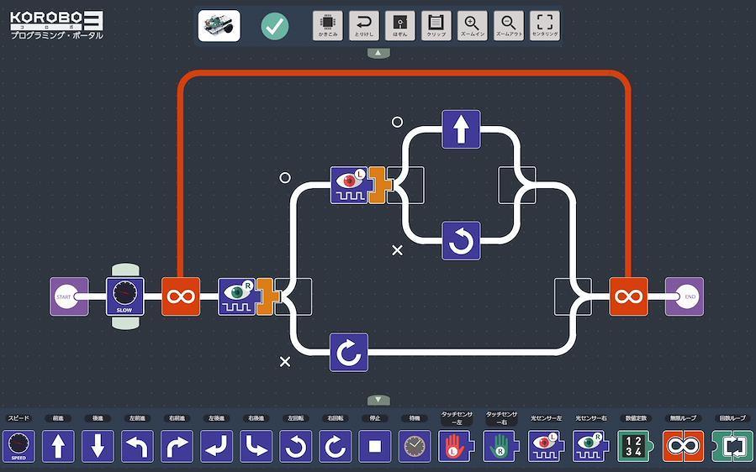The width and height of the screenshot is (756, 472).
Task: Choose the red タッチセンサー左 hand block
Action: pyautogui.click(x=455, y=446)
